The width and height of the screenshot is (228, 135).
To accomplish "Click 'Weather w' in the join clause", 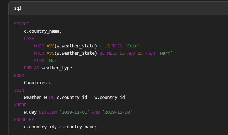I will tap(35, 97).
